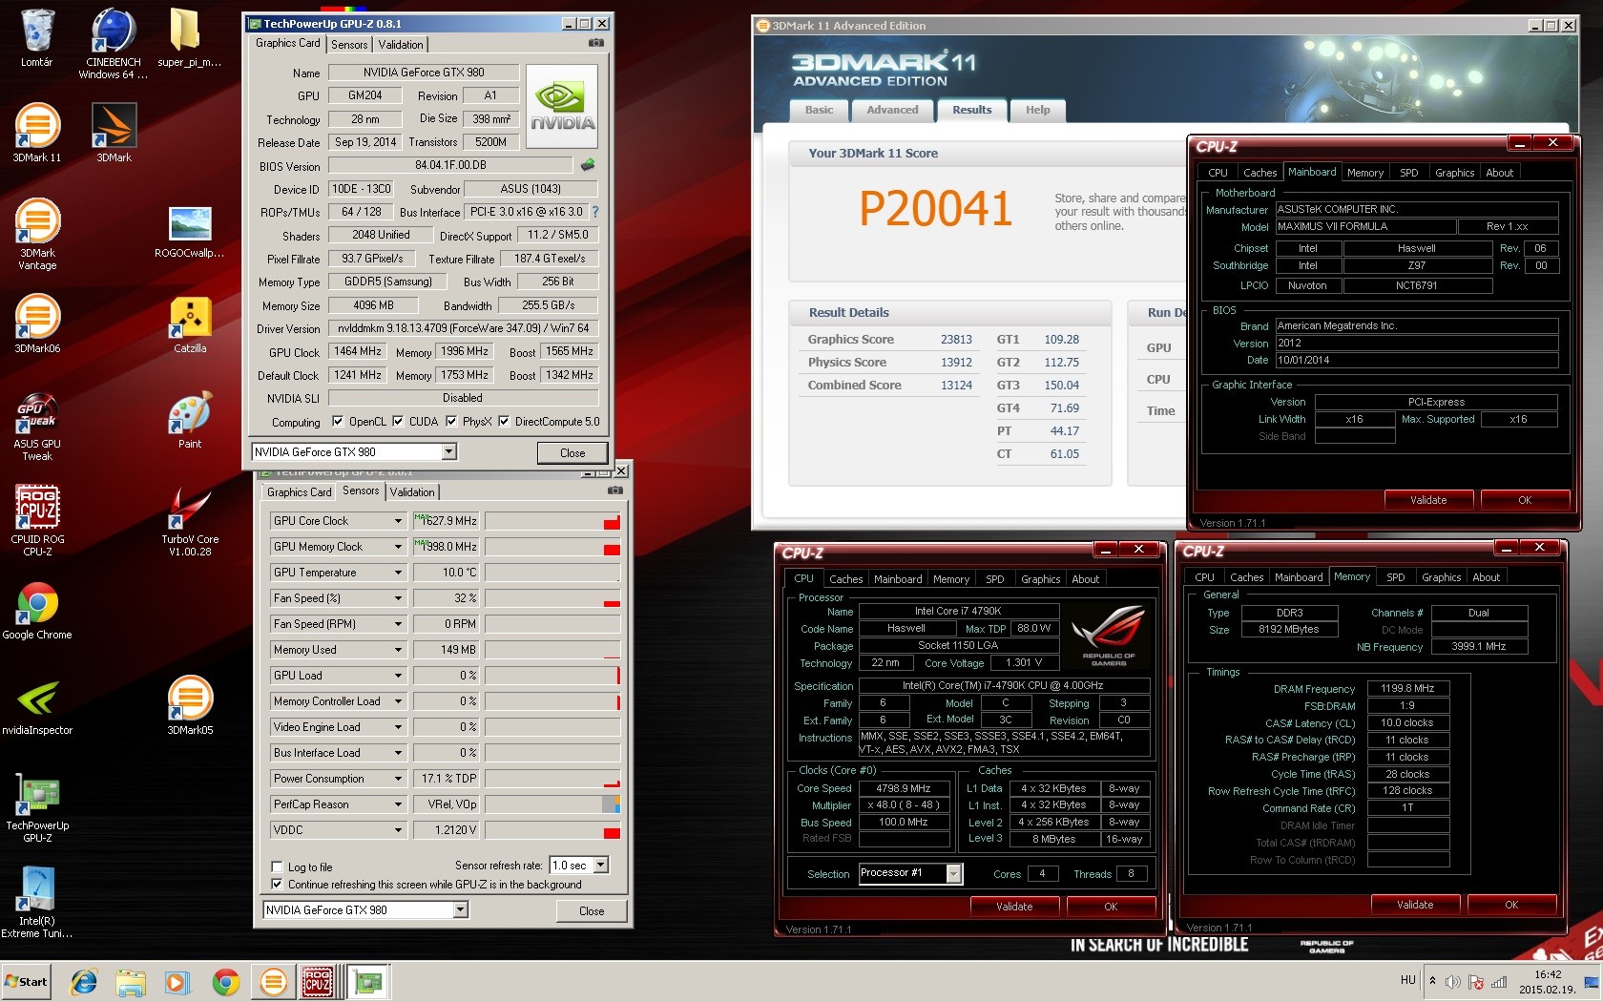Open SPD tab in CPU-Z Mainboard window
Image resolution: width=1603 pixels, height=1002 pixels.
point(1408,173)
